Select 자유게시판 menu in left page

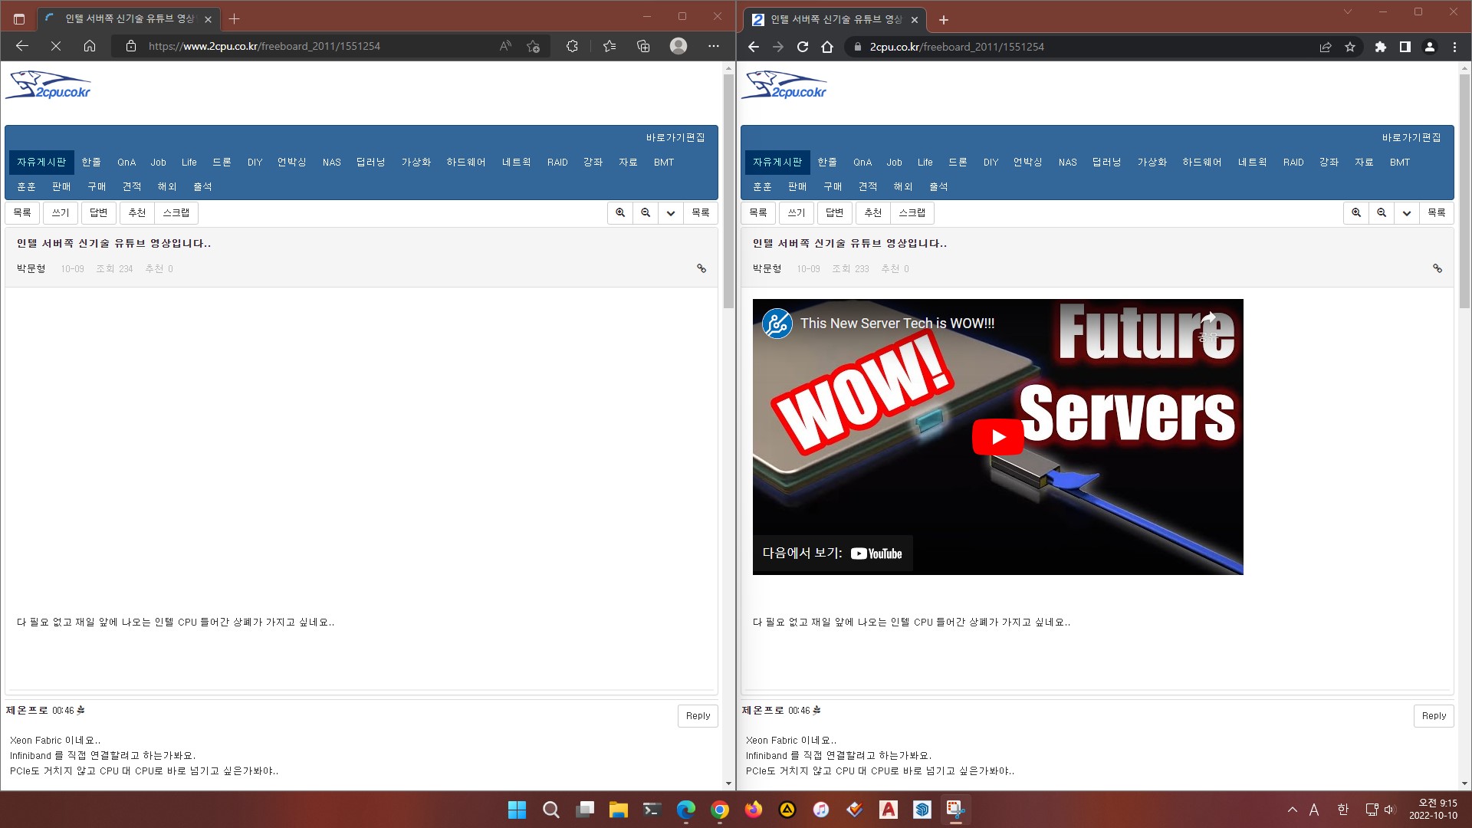coord(41,162)
